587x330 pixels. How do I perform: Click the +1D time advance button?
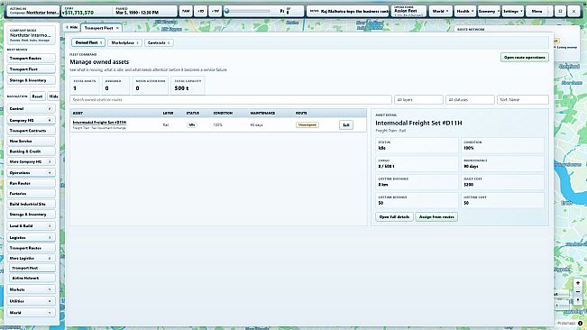[201, 11]
